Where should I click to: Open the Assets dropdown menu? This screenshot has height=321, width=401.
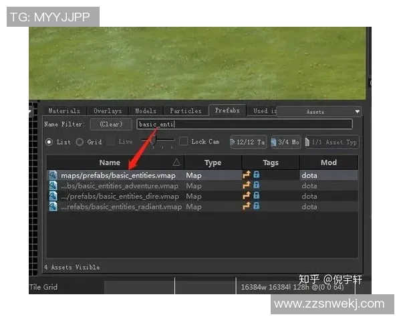(319, 112)
